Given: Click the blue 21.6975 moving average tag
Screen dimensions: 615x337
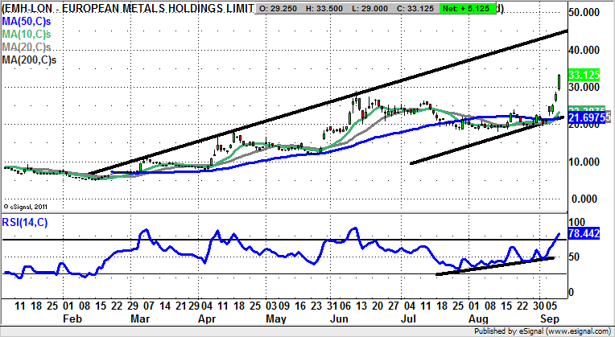Looking at the screenshot, I should tap(587, 118).
